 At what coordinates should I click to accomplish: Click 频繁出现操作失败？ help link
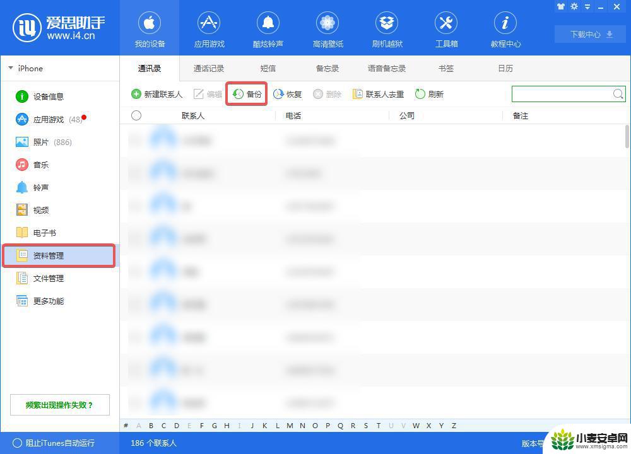coord(59,405)
